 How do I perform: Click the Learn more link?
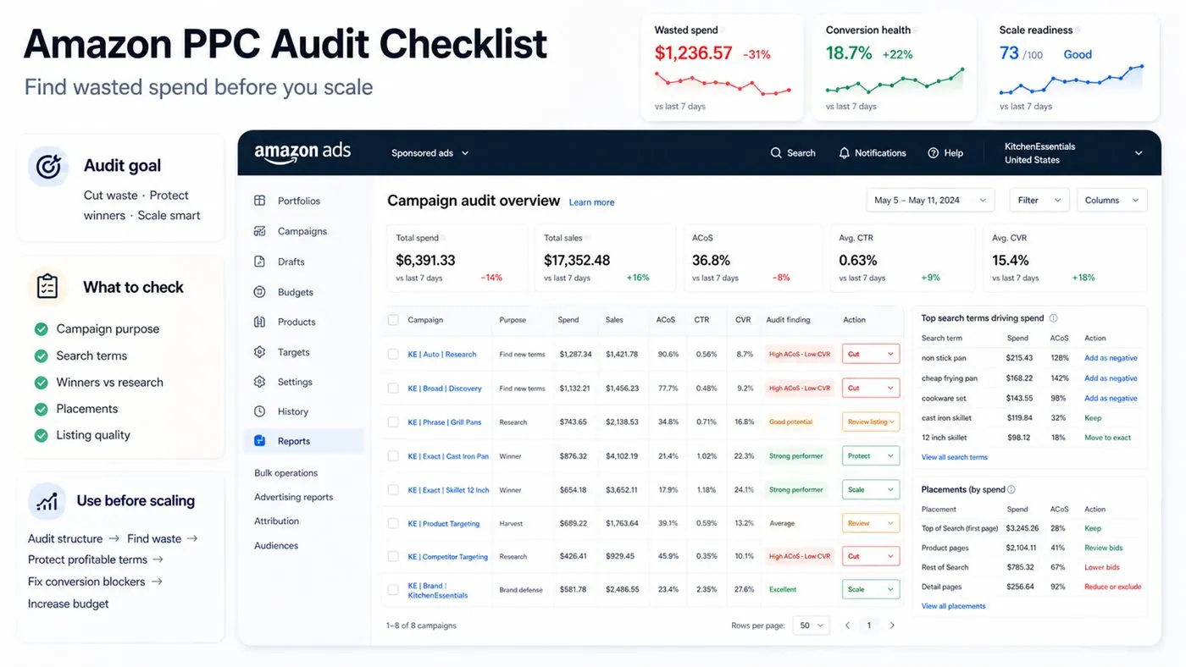pos(591,202)
